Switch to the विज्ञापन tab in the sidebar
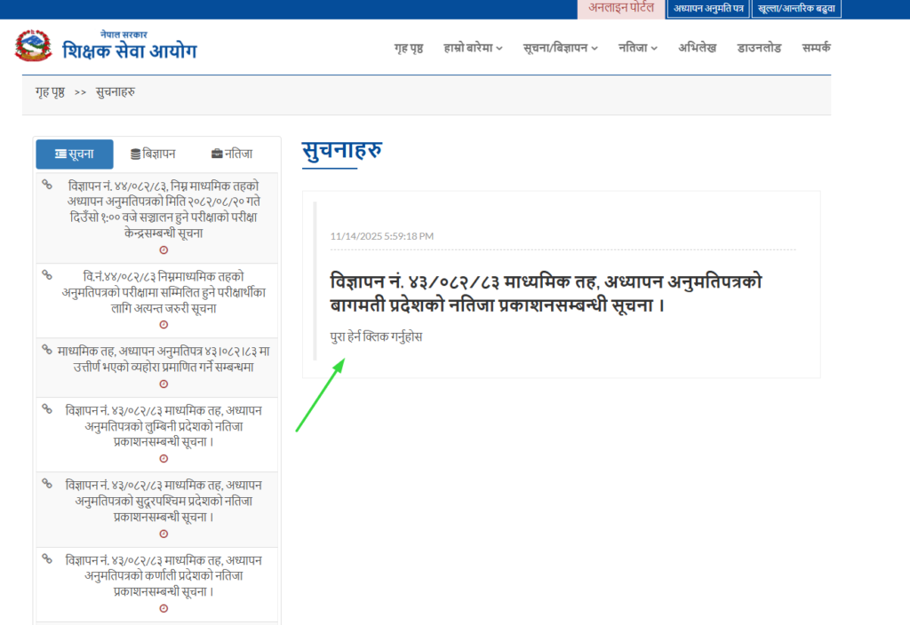This screenshot has height=625, width=910. pyautogui.click(x=153, y=154)
